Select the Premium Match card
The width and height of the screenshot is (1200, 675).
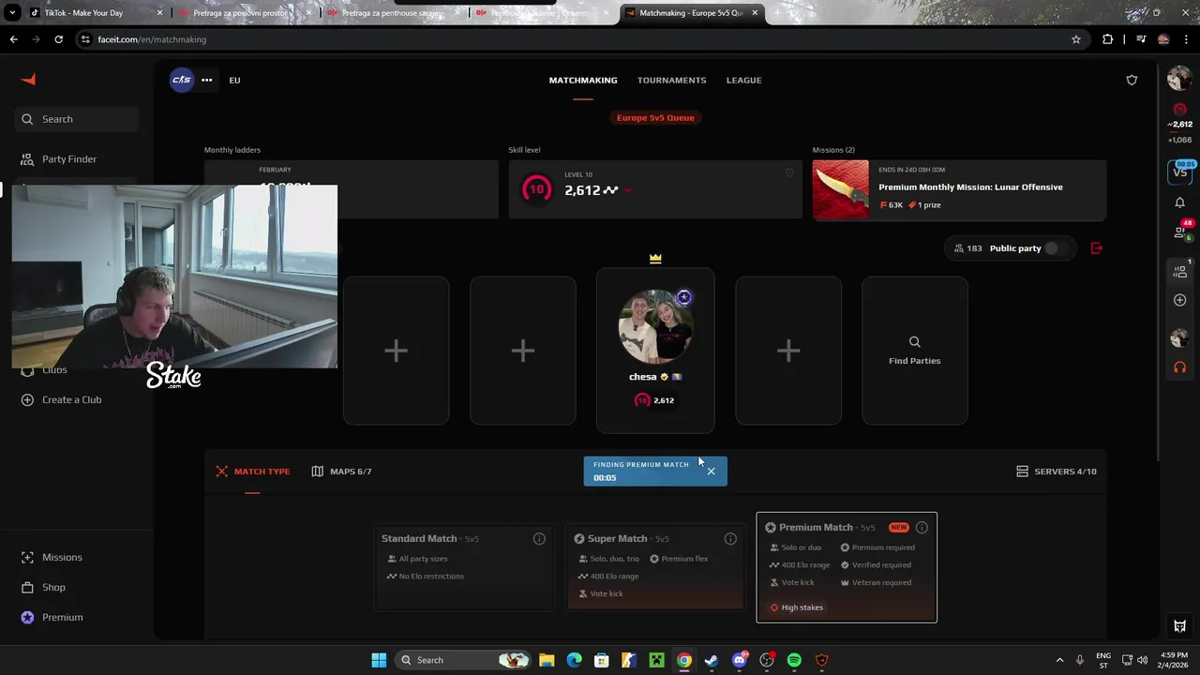coord(847,567)
